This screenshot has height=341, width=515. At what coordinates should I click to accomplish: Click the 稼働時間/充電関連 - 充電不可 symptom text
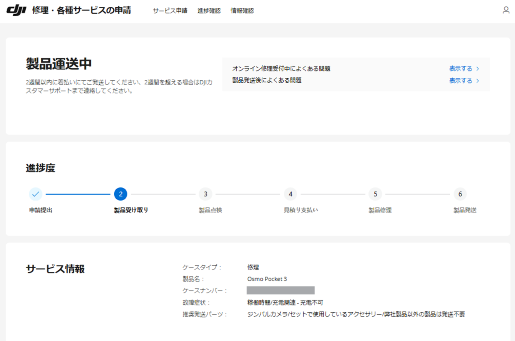(285, 302)
